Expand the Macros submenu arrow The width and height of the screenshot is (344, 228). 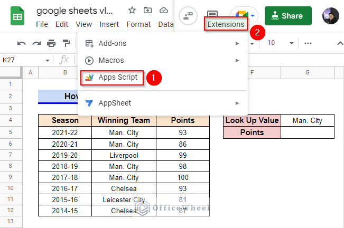pos(237,60)
